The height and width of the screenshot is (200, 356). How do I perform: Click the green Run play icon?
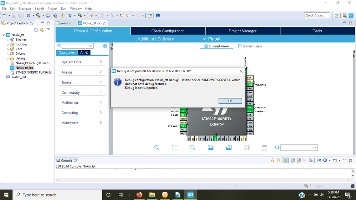click(x=80, y=15)
